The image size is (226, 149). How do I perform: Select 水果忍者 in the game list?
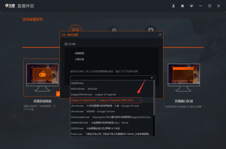click(79, 59)
